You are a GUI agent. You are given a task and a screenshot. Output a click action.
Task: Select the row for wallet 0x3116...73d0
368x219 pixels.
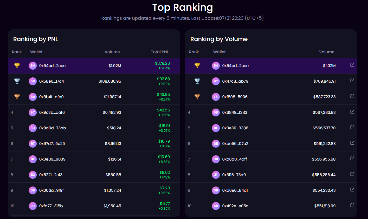[x=271, y=175]
